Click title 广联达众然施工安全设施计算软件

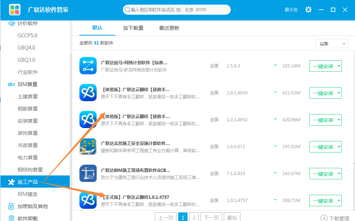pos(135,143)
